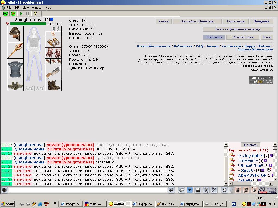Click the knife shield-hand slot
The width and height of the screenshot is (278, 208).
[53, 72]
